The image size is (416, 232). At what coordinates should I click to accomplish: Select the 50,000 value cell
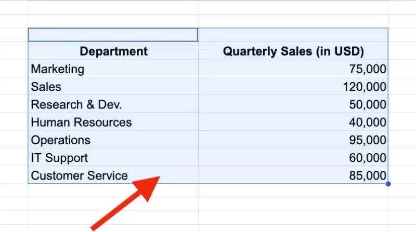coord(293,104)
